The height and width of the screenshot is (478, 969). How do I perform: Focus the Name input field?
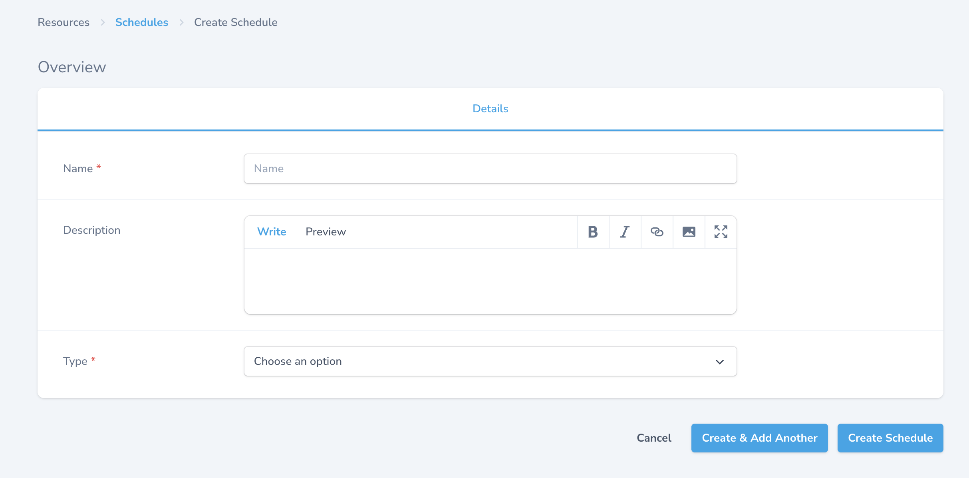[x=490, y=168]
